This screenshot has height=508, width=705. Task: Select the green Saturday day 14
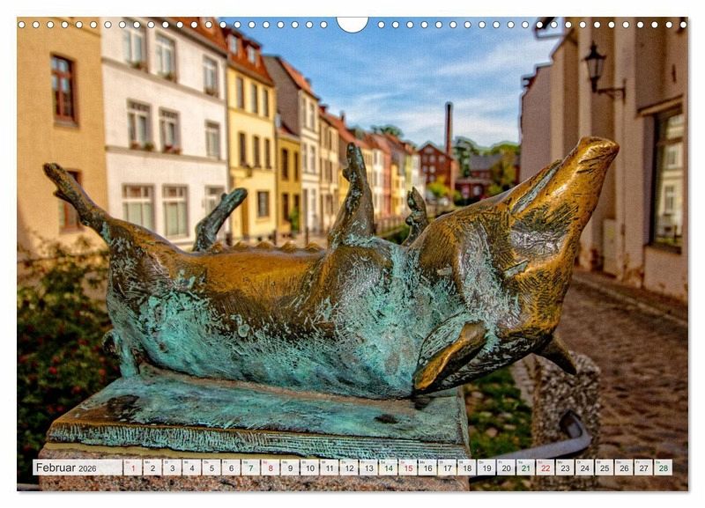388,468
